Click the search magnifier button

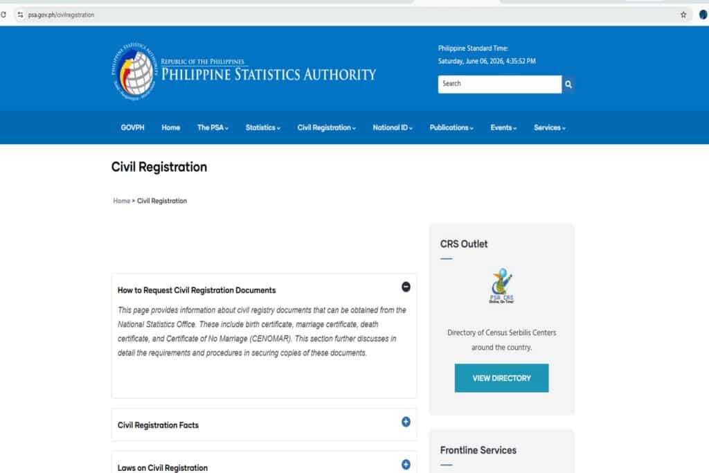coord(568,84)
